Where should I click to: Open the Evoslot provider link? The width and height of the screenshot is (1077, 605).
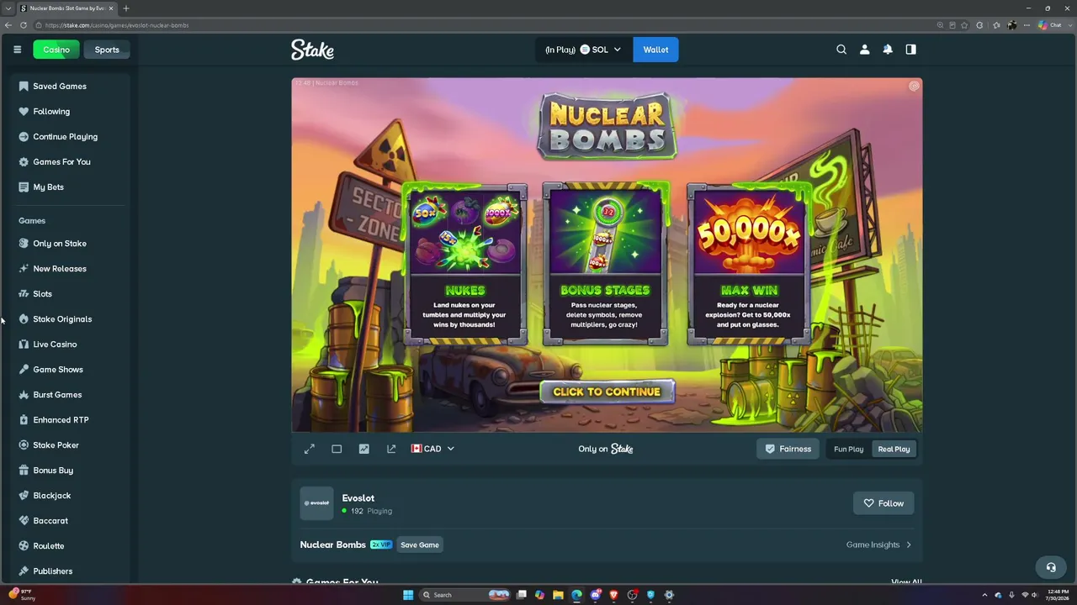358,497
